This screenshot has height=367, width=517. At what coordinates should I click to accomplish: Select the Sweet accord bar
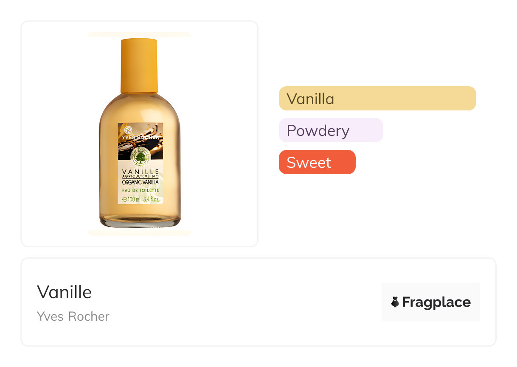[x=317, y=162]
